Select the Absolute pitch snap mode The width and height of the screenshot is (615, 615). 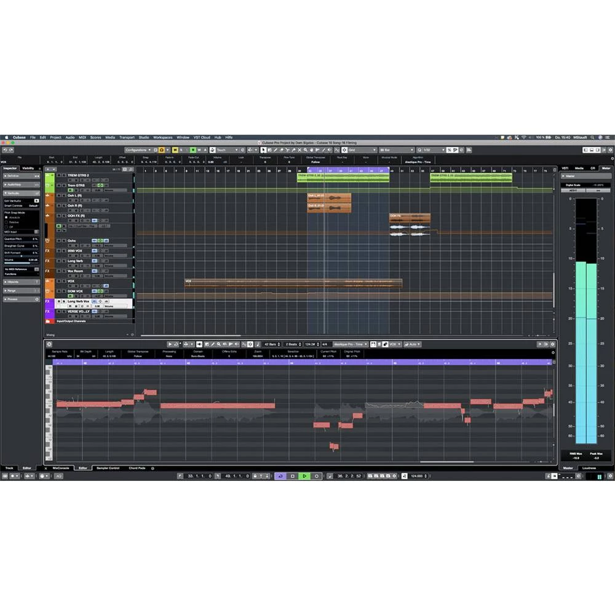point(7,217)
